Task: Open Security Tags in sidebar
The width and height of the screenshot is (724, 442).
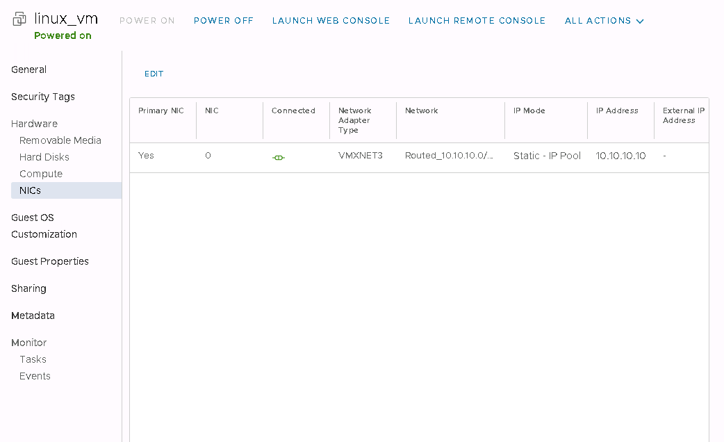Action: (43, 97)
